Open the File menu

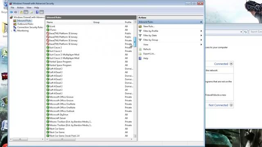click(13, 8)
